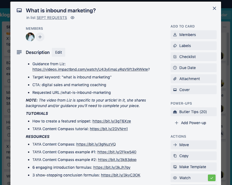Set a Due Date with the clock button
Image resolution: width=232 pixels, height=185 pixels.
coord(194,68)
